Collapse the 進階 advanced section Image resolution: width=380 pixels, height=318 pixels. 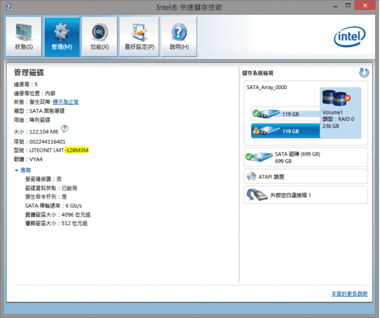coord(23,170)
